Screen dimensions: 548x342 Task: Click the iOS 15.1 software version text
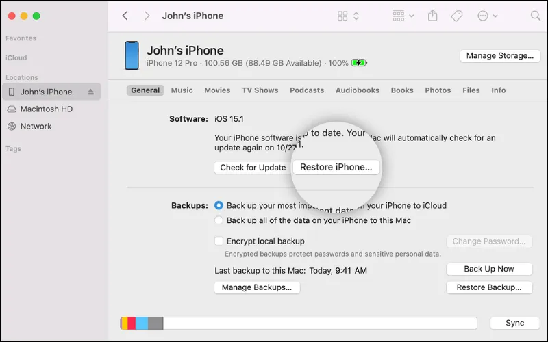[229, 119]
